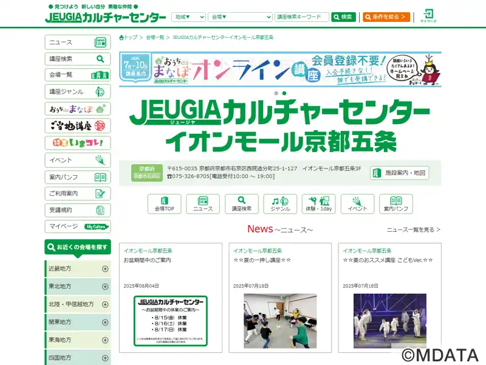Open the オンライン講座 top banner
The width and height of the screenshot is (486, 365).
(280, 69)
